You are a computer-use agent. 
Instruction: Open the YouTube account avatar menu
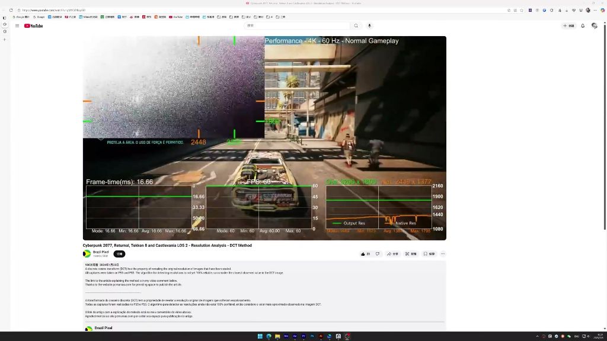[x=594, y=26]
